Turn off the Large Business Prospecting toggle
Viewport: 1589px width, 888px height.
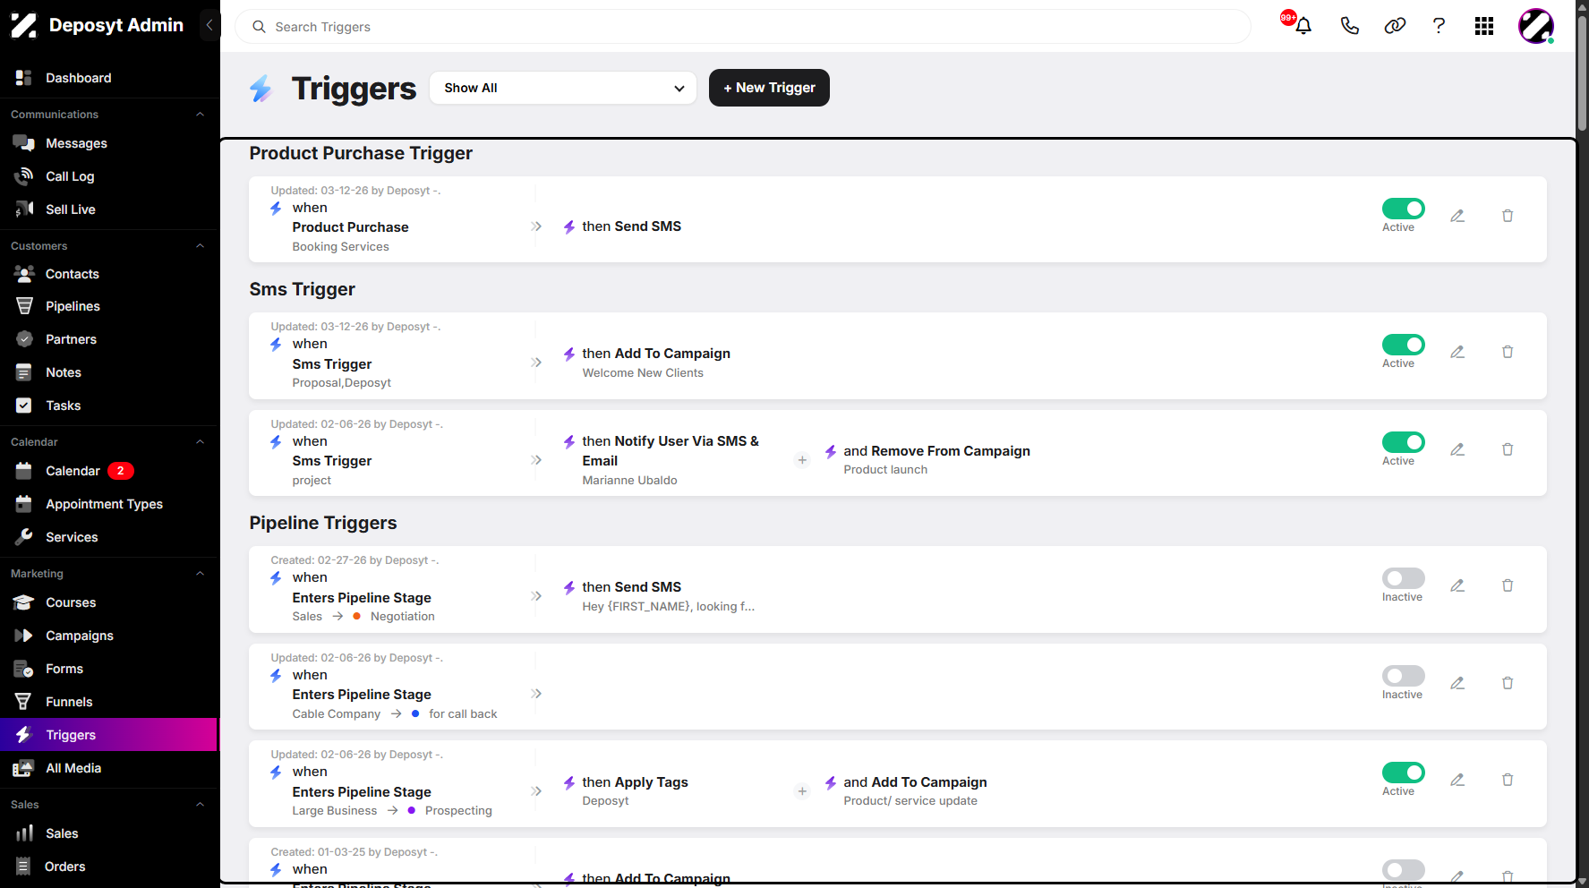tap(1403, 773)
